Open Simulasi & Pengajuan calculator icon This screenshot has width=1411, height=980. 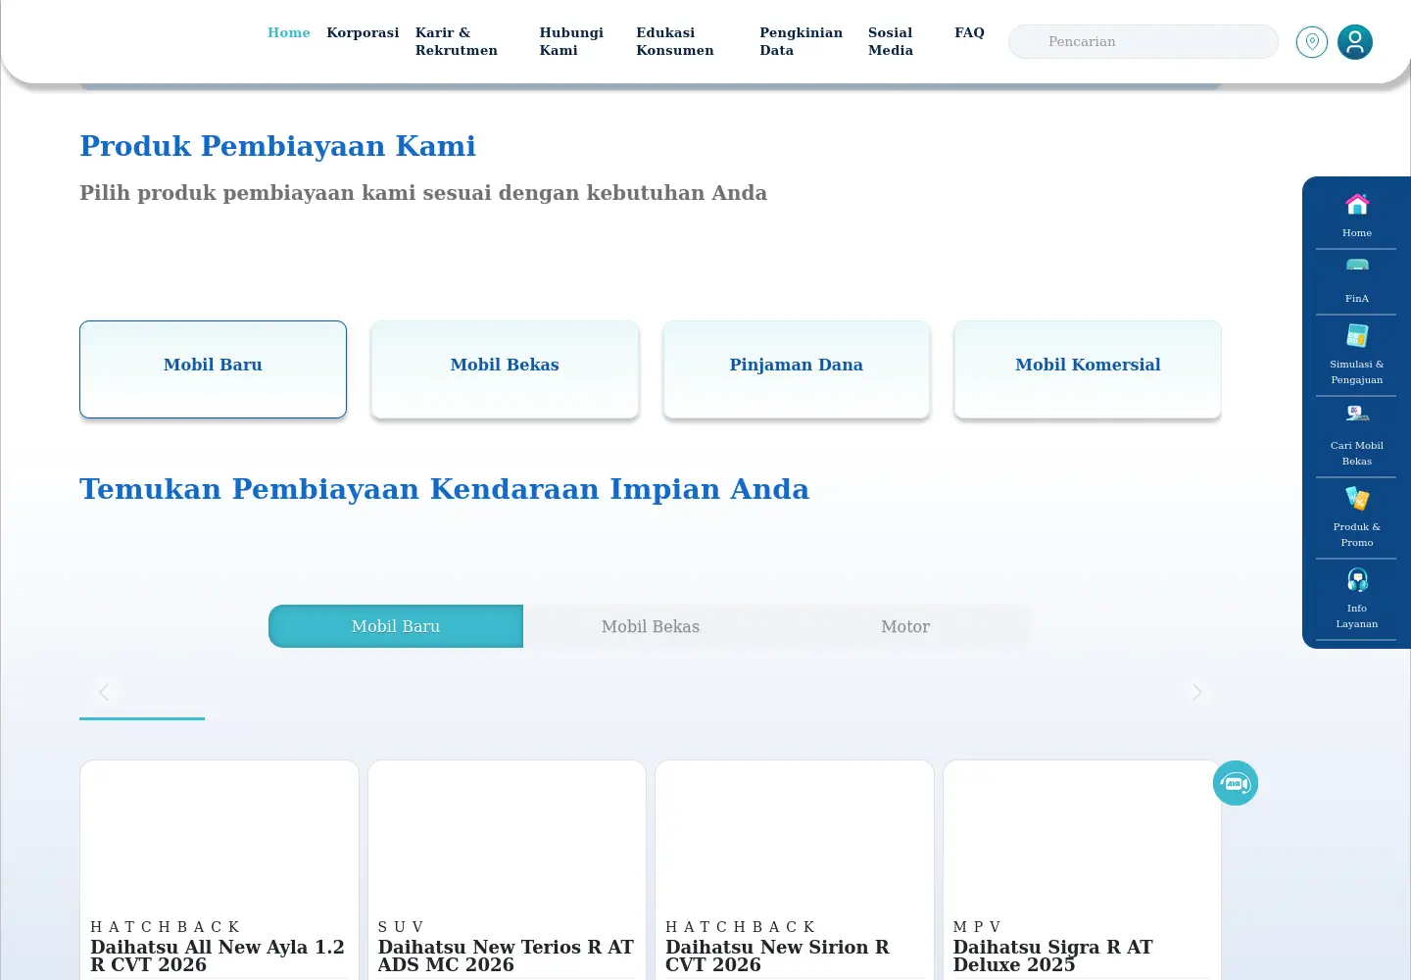pos(1357,335)
